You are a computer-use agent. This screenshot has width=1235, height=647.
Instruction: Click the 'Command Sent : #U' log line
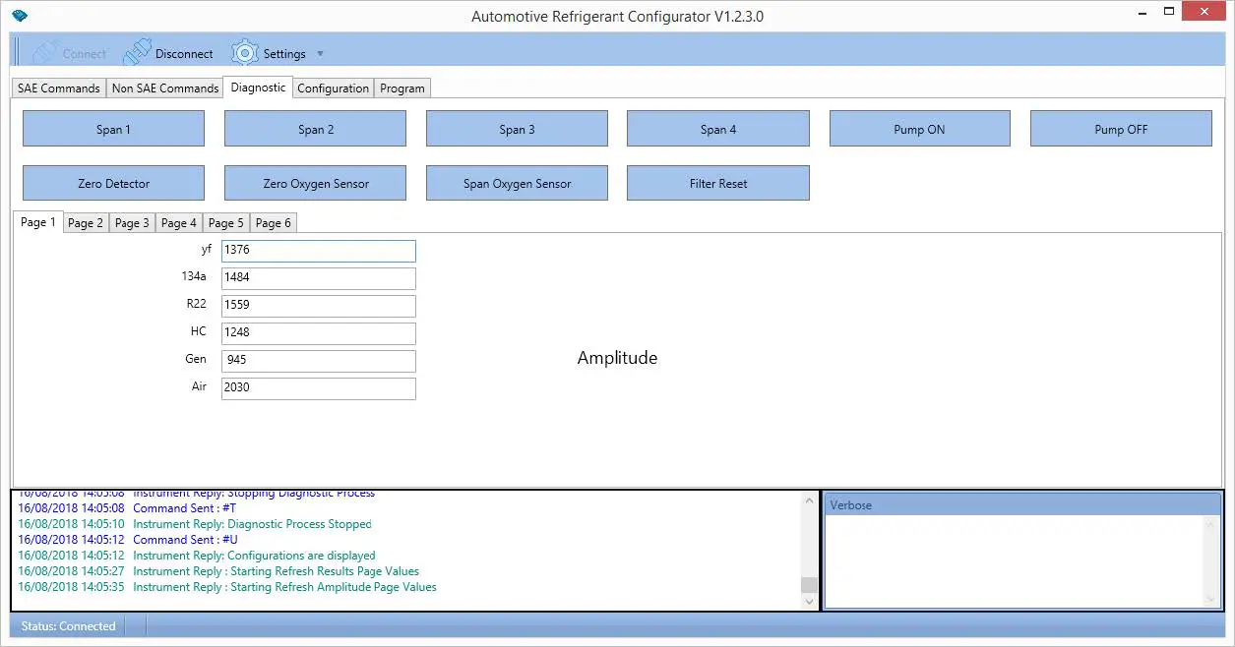pyautogui.click(x=127, y=540)
